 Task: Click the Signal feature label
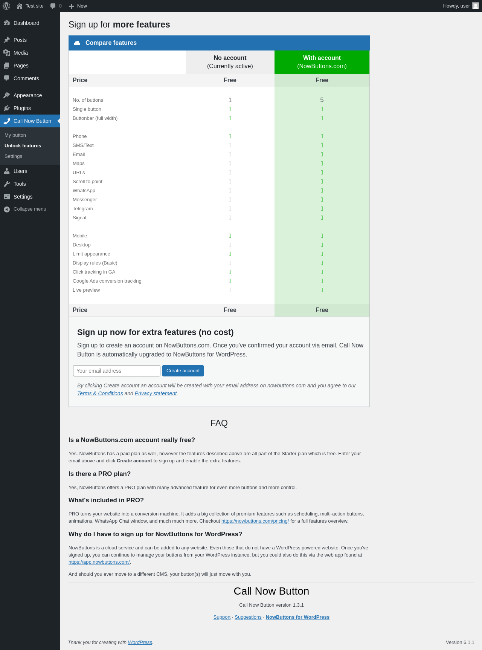coord(79,218)
